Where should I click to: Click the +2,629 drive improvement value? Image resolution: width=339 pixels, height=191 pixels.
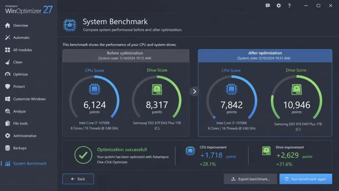[287, 155]
